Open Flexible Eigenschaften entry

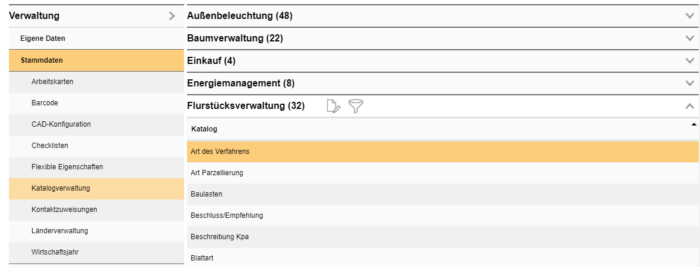coord(67,167)
